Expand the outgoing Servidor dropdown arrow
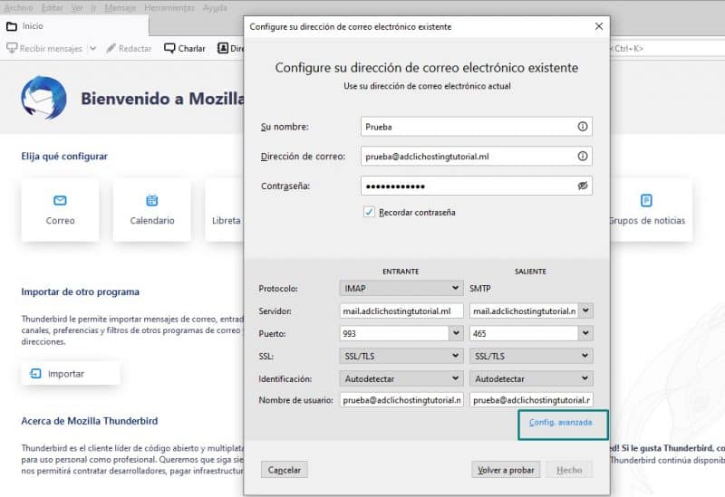 [585, 311]
